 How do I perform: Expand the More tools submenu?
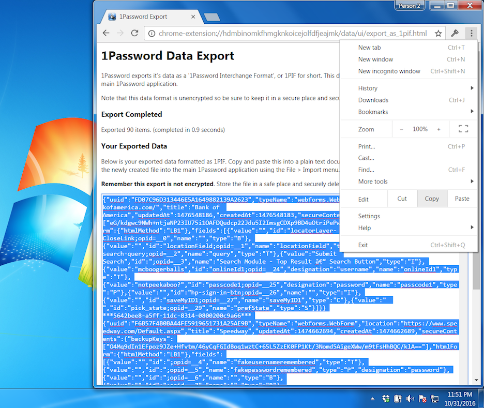pyautogui.click(x=410, y=182)
